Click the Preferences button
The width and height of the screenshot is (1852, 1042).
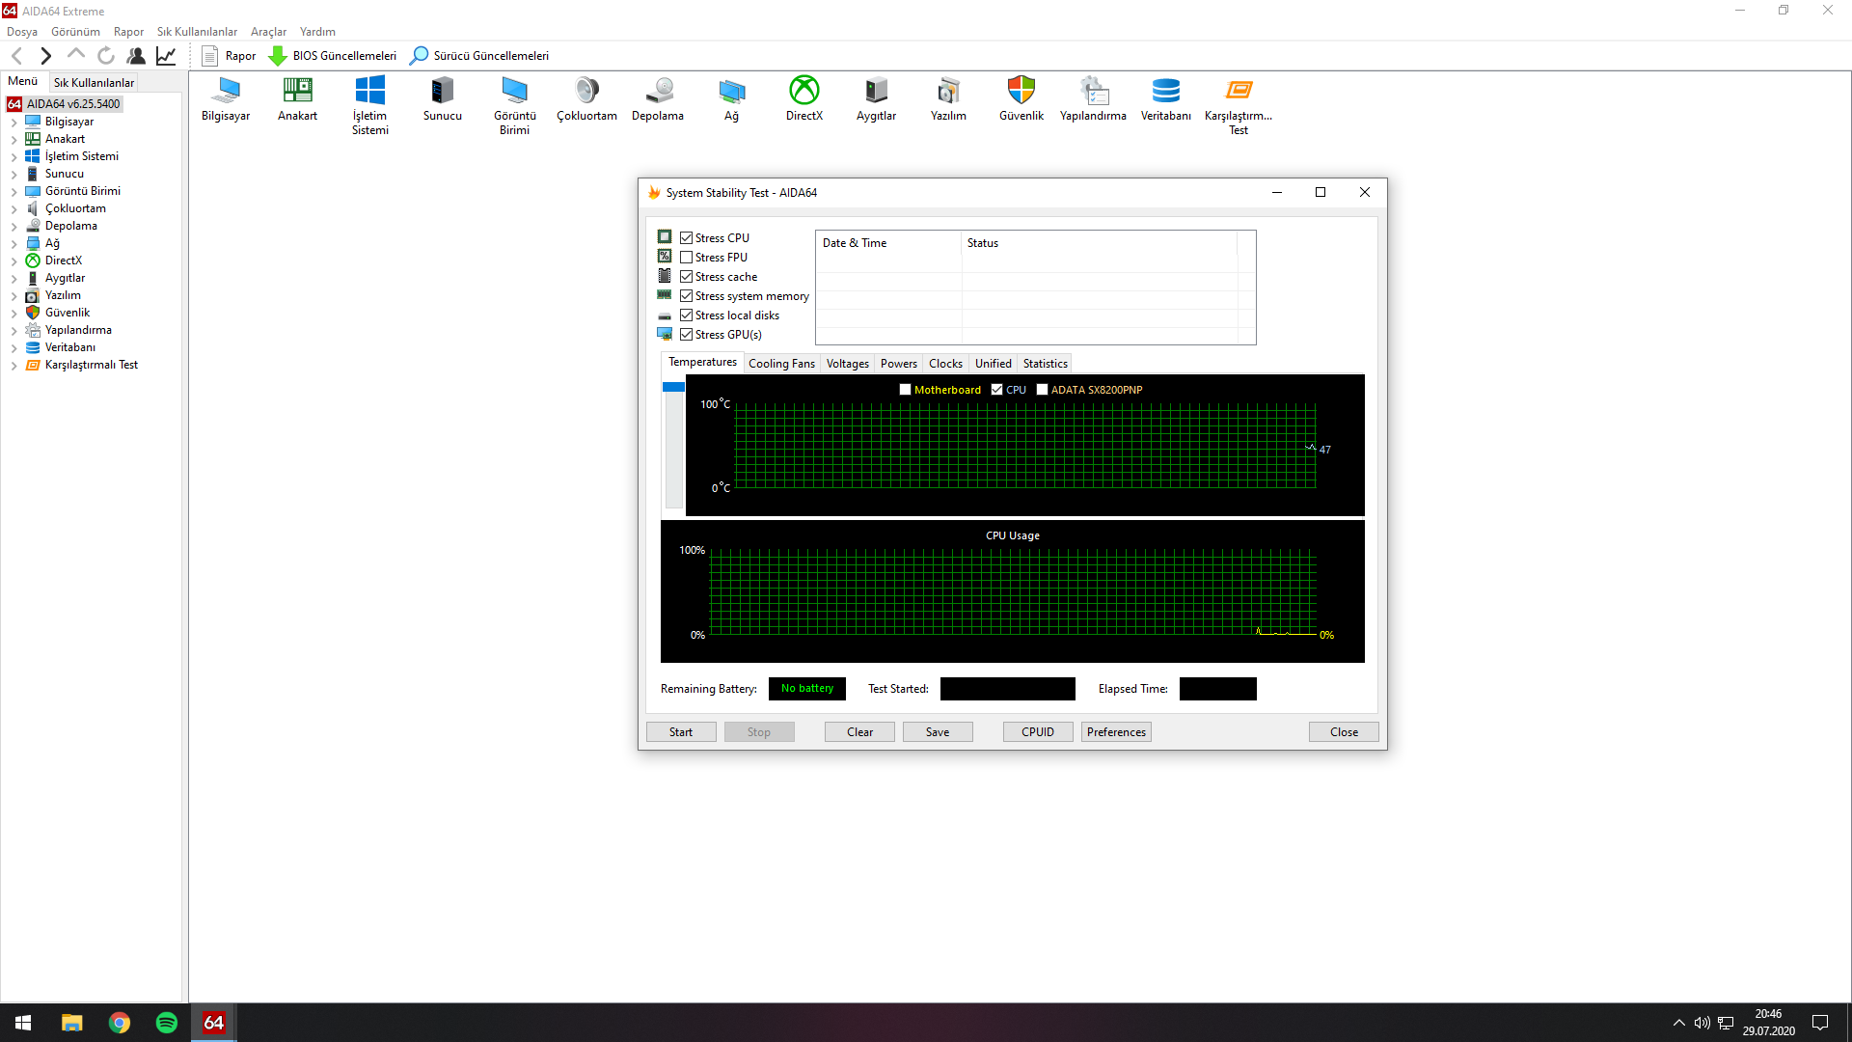point(1116,732)
